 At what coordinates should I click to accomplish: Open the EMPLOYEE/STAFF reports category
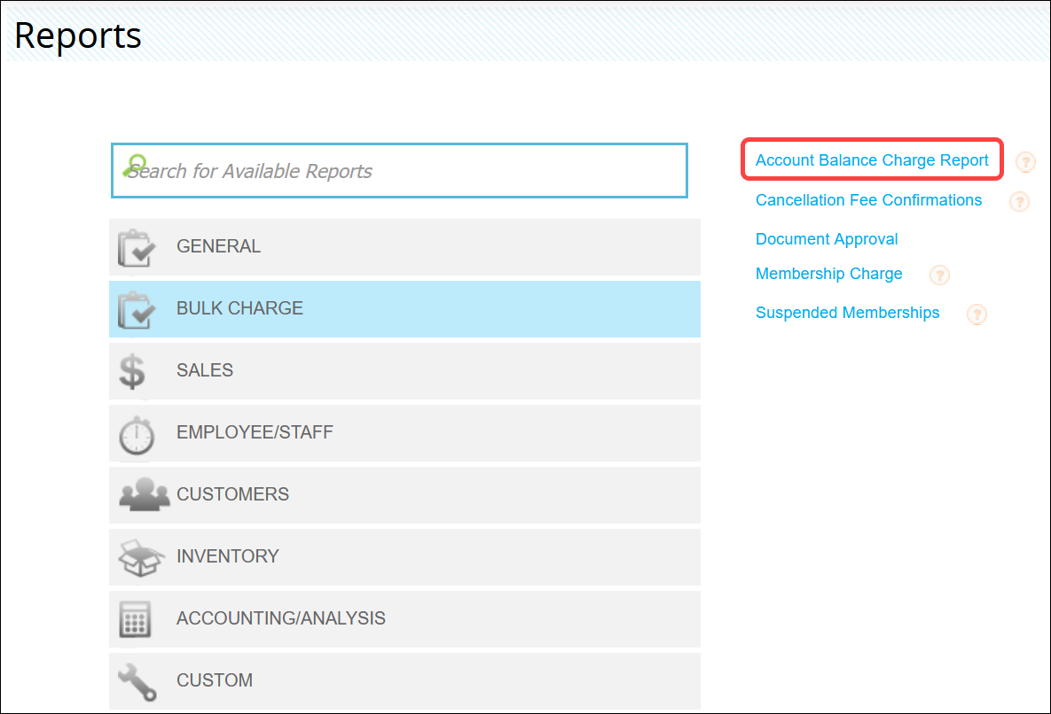click(x=404, y=433)
